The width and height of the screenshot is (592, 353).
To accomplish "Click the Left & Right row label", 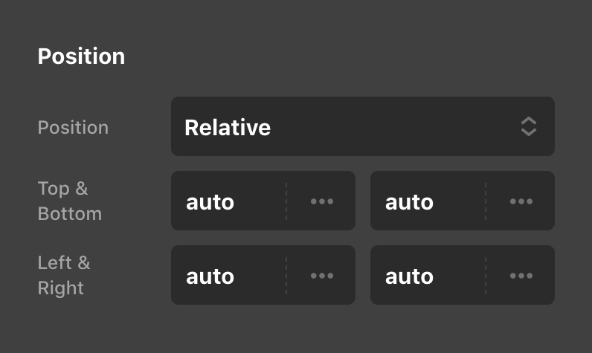I will tap(64, 275).
